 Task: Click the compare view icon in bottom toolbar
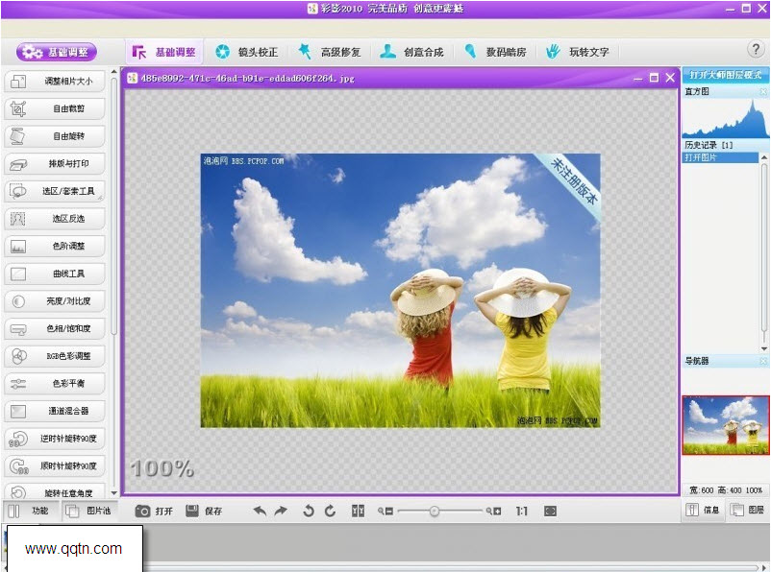click(x=358, y=512)
